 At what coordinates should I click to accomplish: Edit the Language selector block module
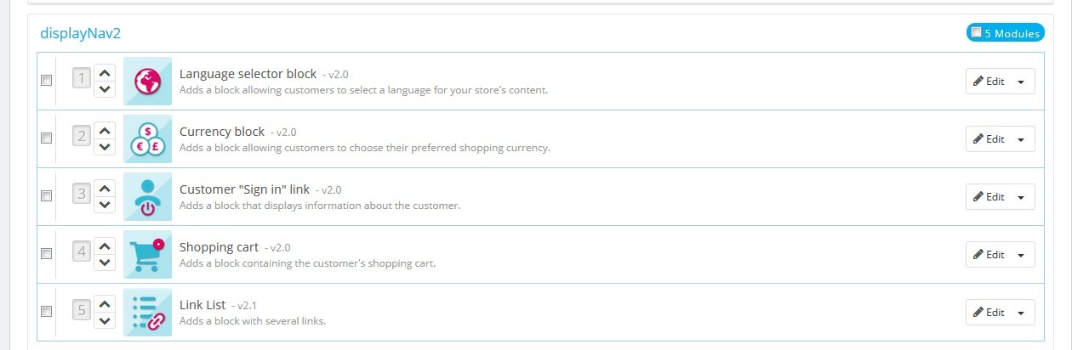click(x=989, y=82)
